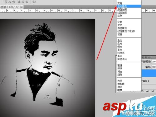Click the 填充 fill value field
The width and height of the screenshot is (156, 117).
point(154,67)
